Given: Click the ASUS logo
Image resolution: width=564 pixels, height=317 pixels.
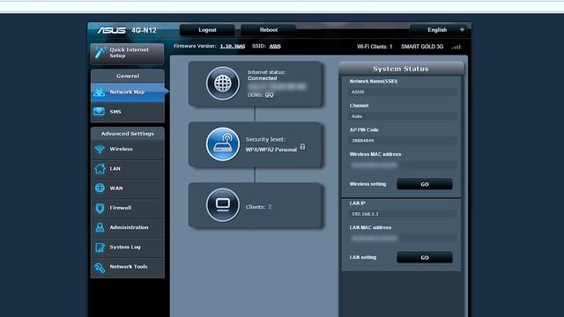Looking at the screenshot, I should [112, 30].
